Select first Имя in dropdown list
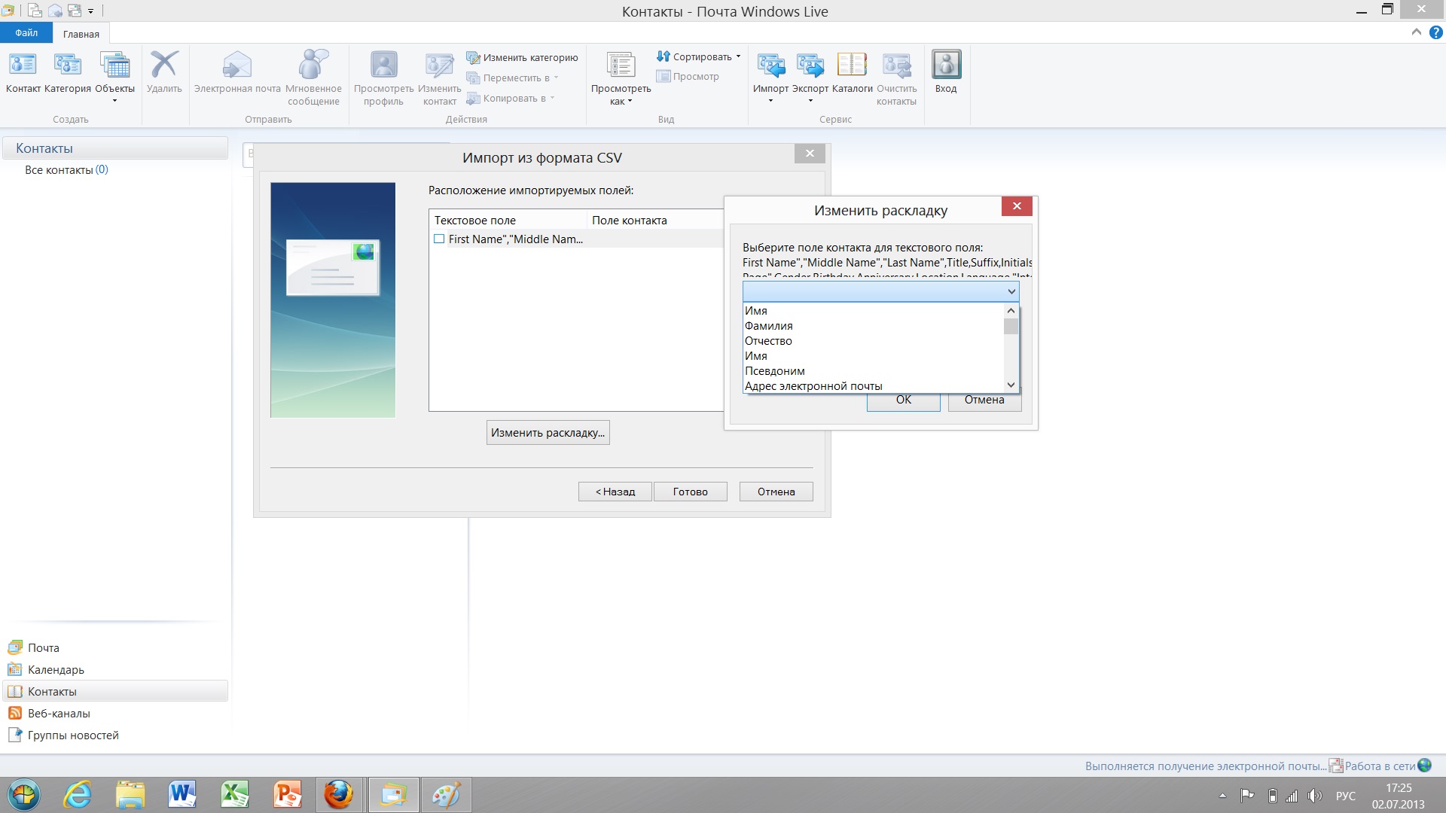The height and width of the screenshot is (813, 1446). point(874,311)
